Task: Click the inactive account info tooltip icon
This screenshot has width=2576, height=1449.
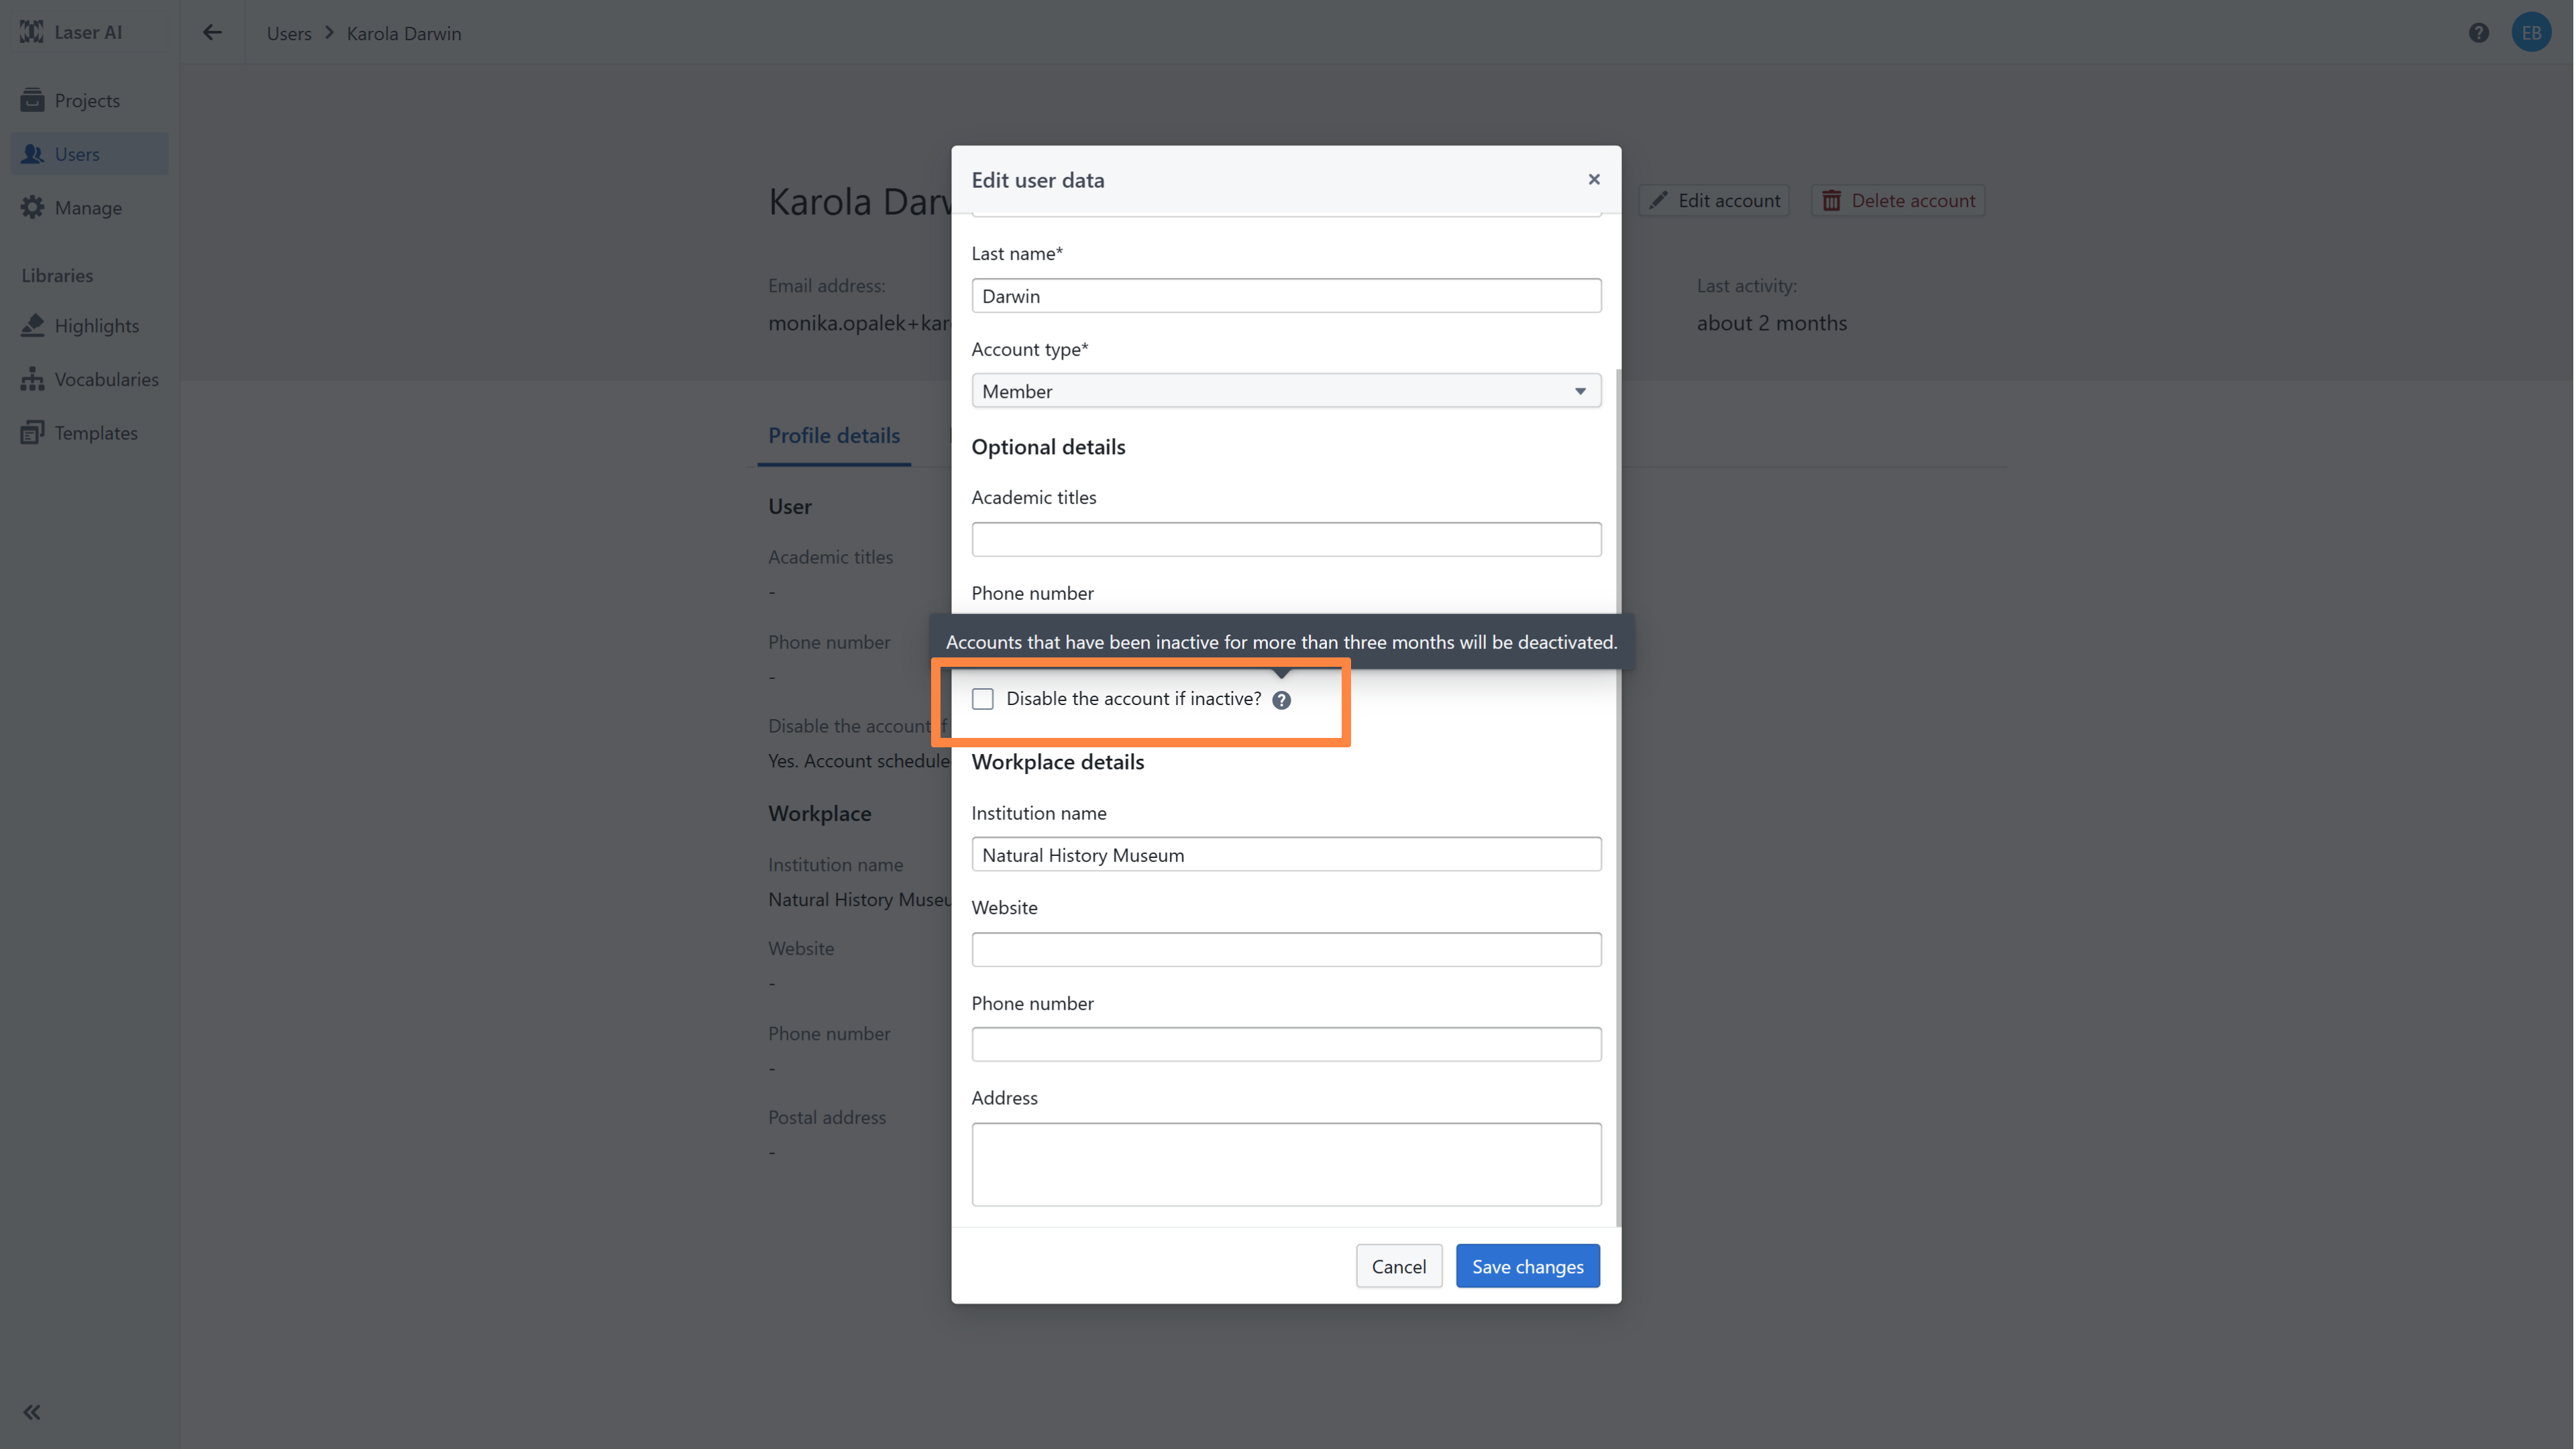Action: tap(1281, 699)
